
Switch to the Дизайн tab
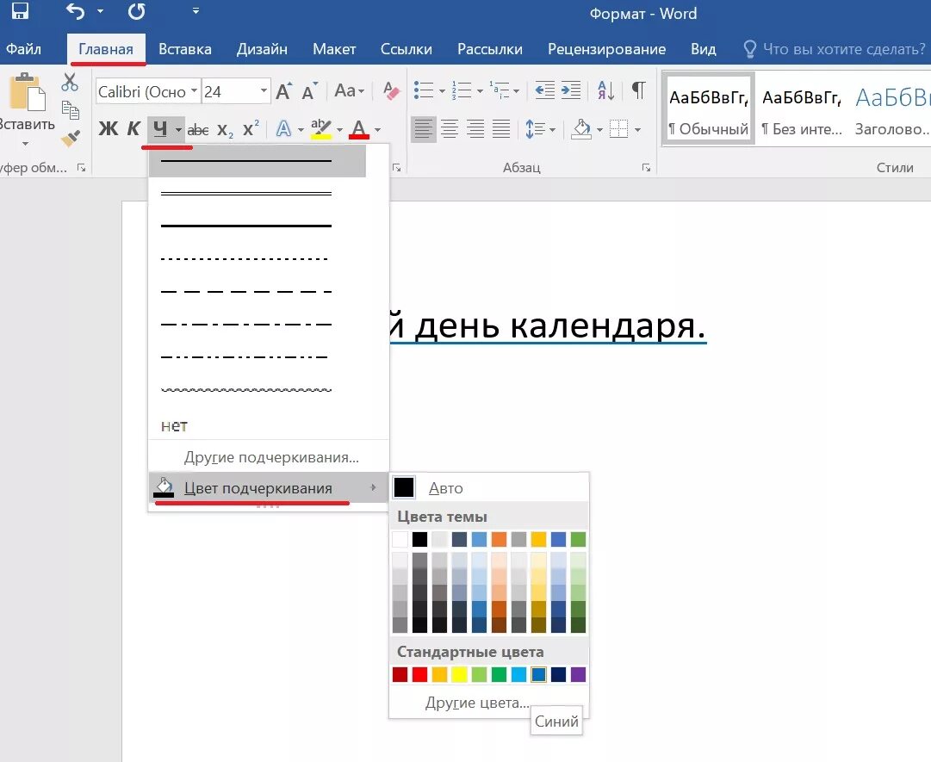pos(262,49)
